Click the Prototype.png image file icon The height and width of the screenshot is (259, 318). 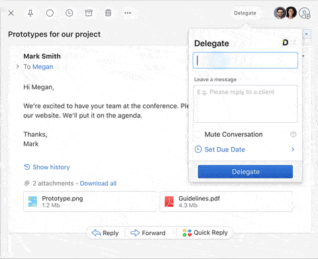pos(32,202)
